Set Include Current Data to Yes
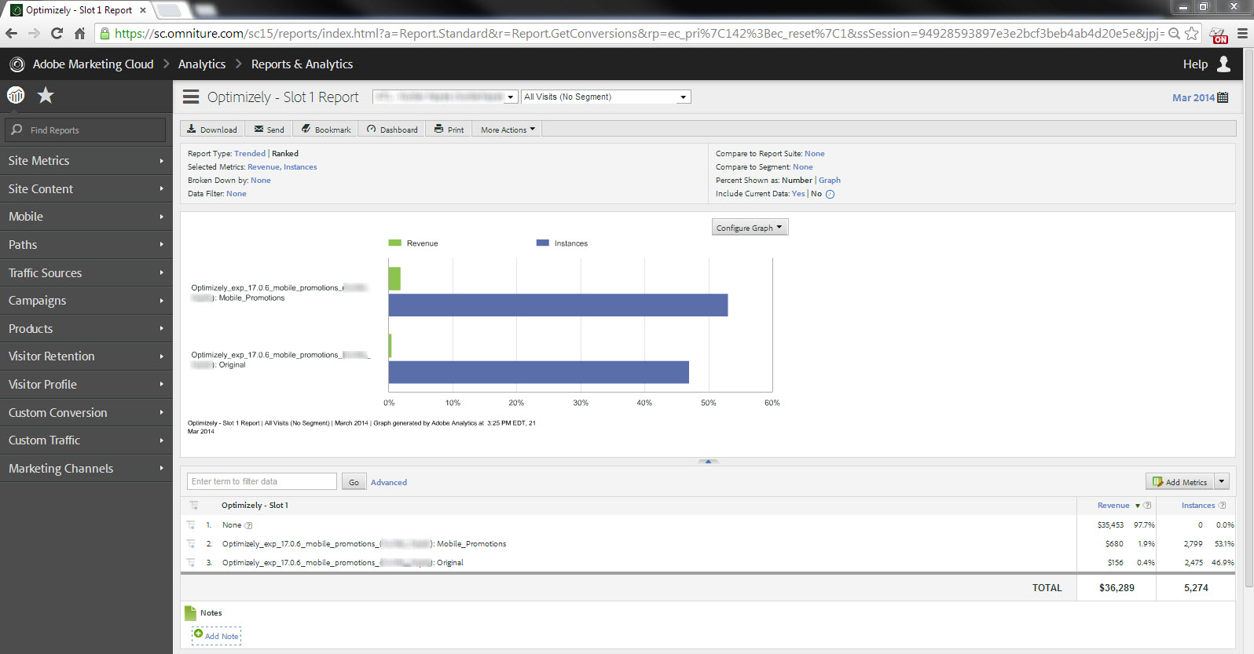The image size is (1254, 654). coord(798,194)
